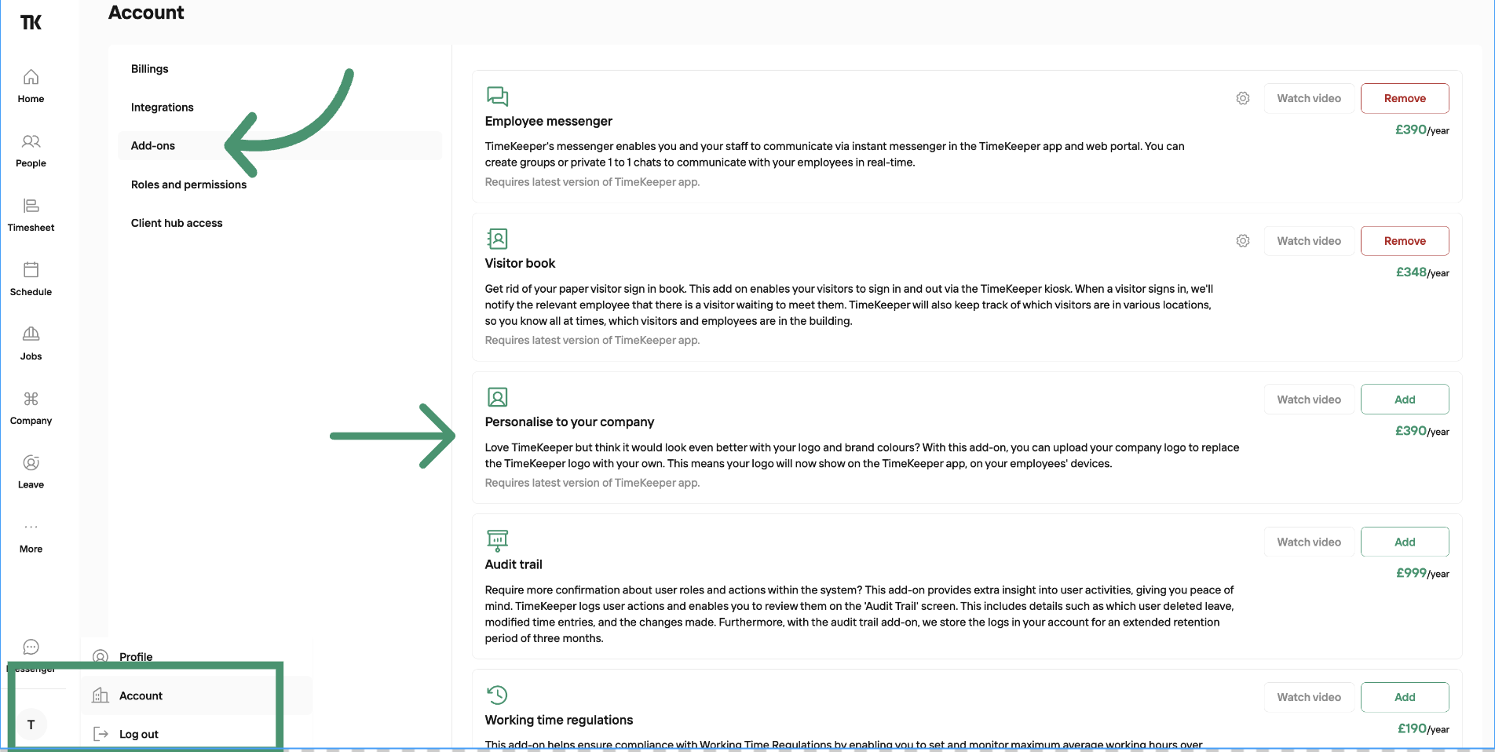Add the Personalise to your company add-on
Image resolution: width=1495 pixels, height=752 pixels.
tap(1405, 400)
